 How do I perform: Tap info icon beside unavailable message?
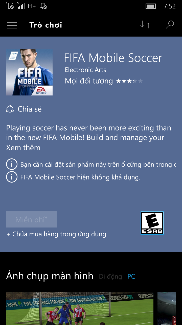click(12, 177)
